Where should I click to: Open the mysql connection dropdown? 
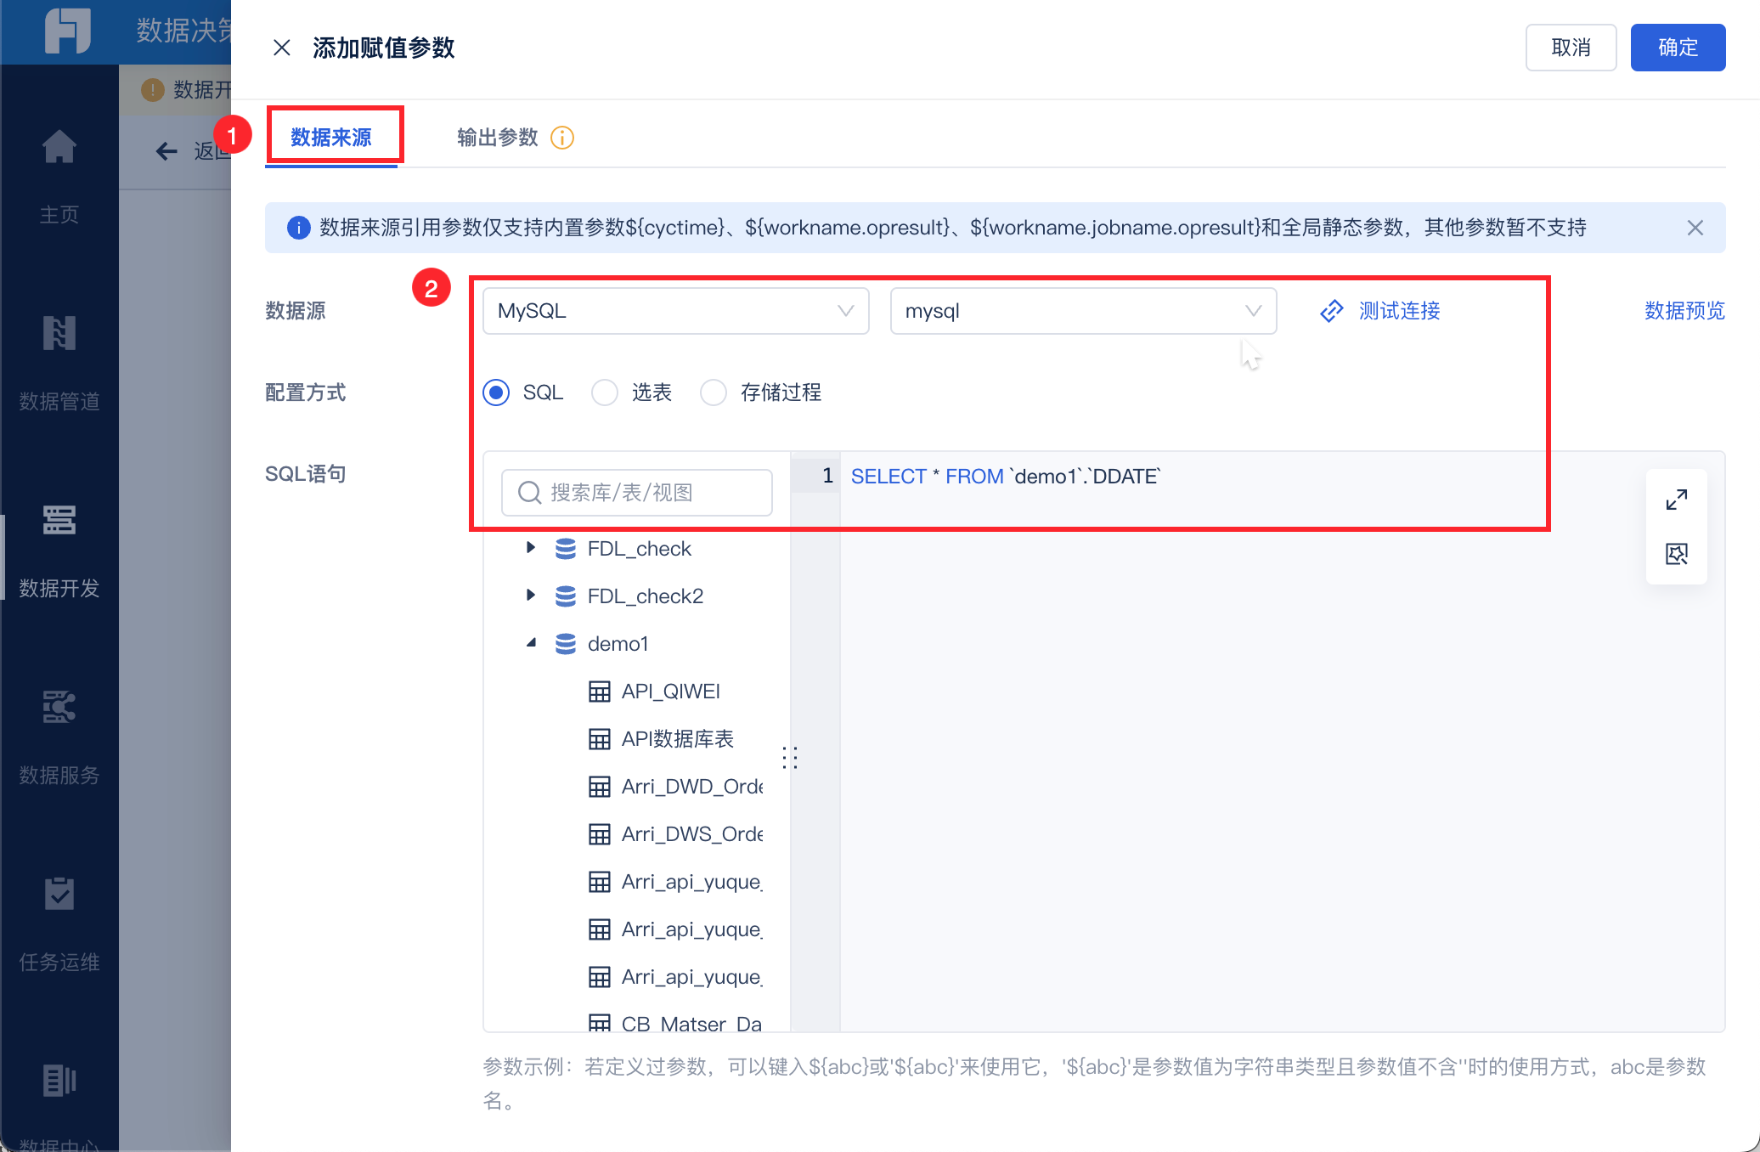click(1083, 311)
